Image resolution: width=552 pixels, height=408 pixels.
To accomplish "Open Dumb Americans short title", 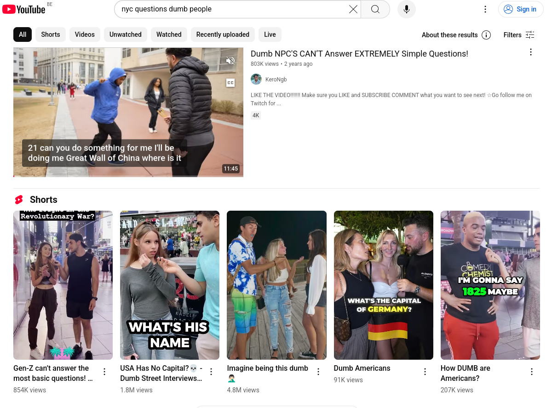I will coord(362,368).
